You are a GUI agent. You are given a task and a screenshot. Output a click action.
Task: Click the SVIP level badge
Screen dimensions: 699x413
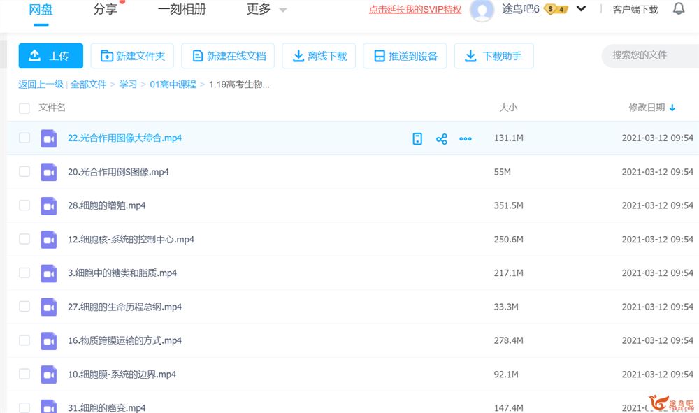(x=556, y=9)
